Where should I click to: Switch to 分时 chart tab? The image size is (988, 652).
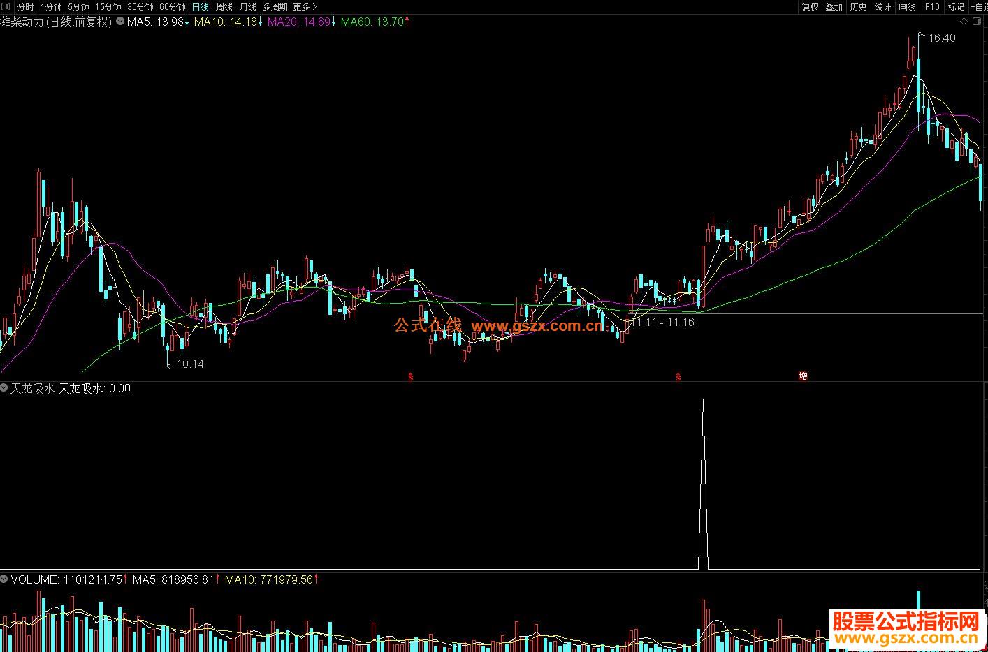pos(26,7)
